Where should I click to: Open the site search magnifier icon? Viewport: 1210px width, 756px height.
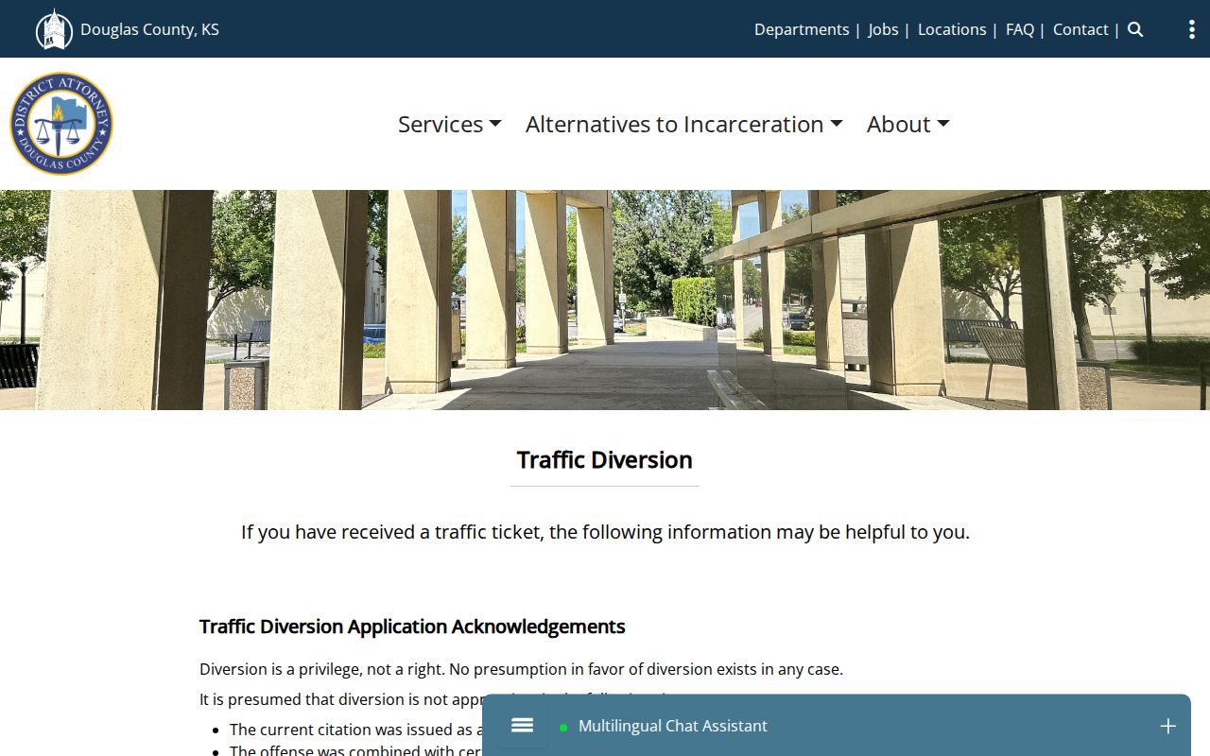[x=1135, y=29]
